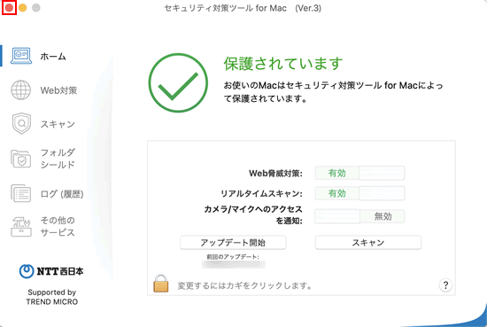This screenshot has width=487, height=327.
Task: Start a scan with the スキャン button
Action: 368,243
